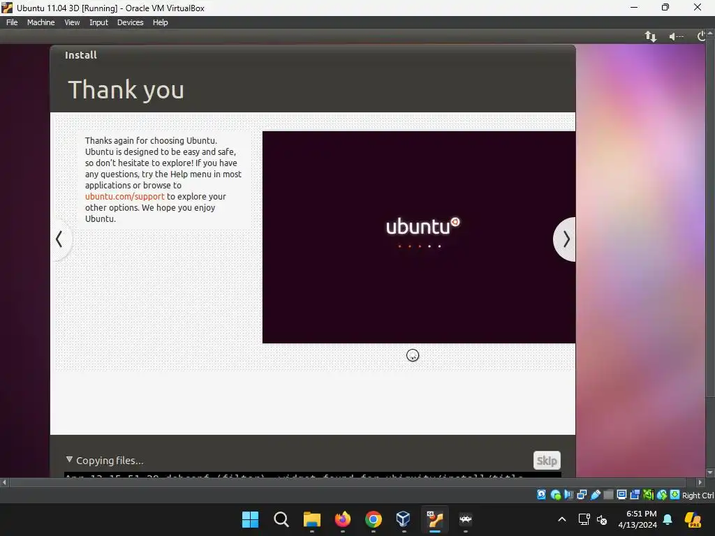Image resolution: width=715 pixels, height=536 pixels.
Task: Click the display network tray icon
Action: click(584, 519)
